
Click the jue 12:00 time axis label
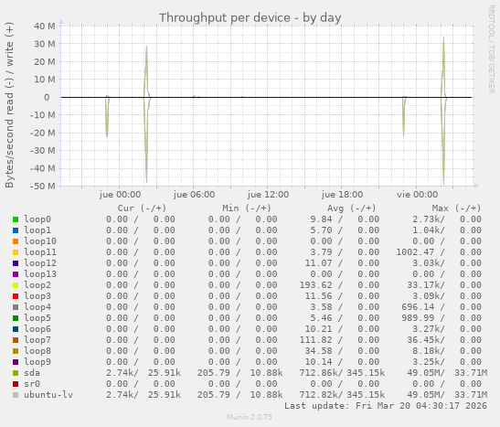(x=268, y=195)
